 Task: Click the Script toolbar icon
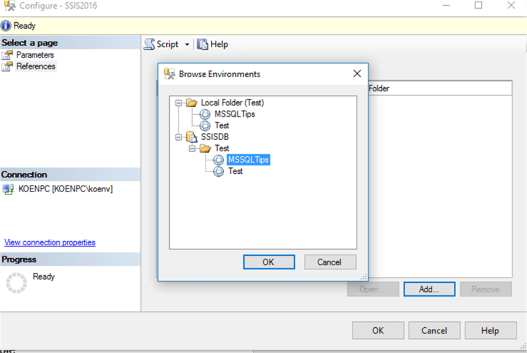point(149,44)
